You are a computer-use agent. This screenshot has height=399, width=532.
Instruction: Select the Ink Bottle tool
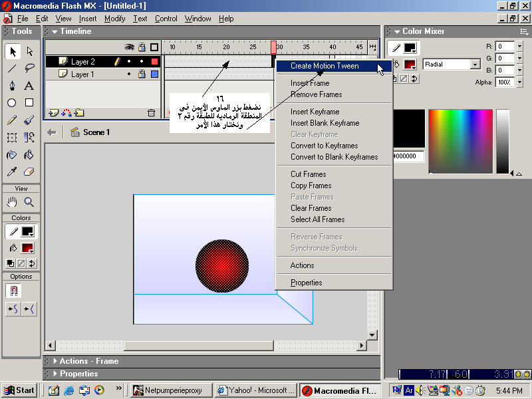(12, 155)
